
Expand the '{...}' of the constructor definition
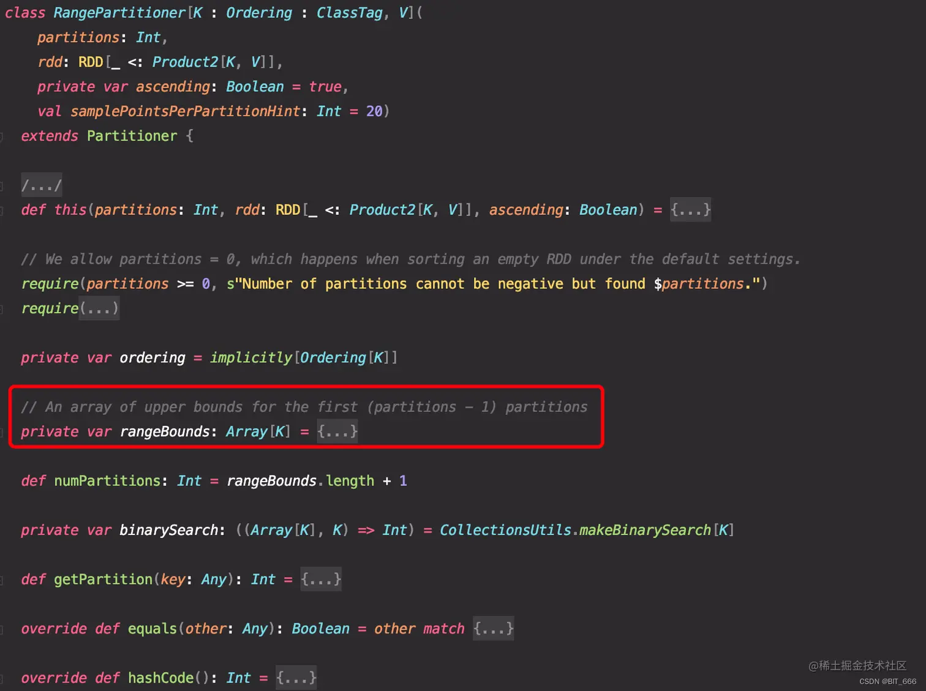690,210
